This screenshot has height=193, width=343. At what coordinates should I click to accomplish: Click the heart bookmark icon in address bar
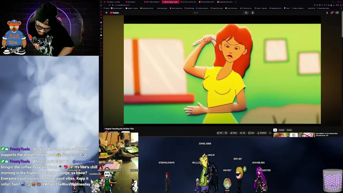325,5
